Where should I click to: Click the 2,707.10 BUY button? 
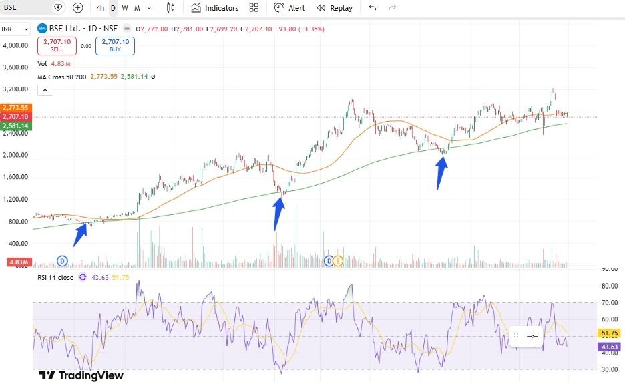pyautogui.click(x=116, y=46)
